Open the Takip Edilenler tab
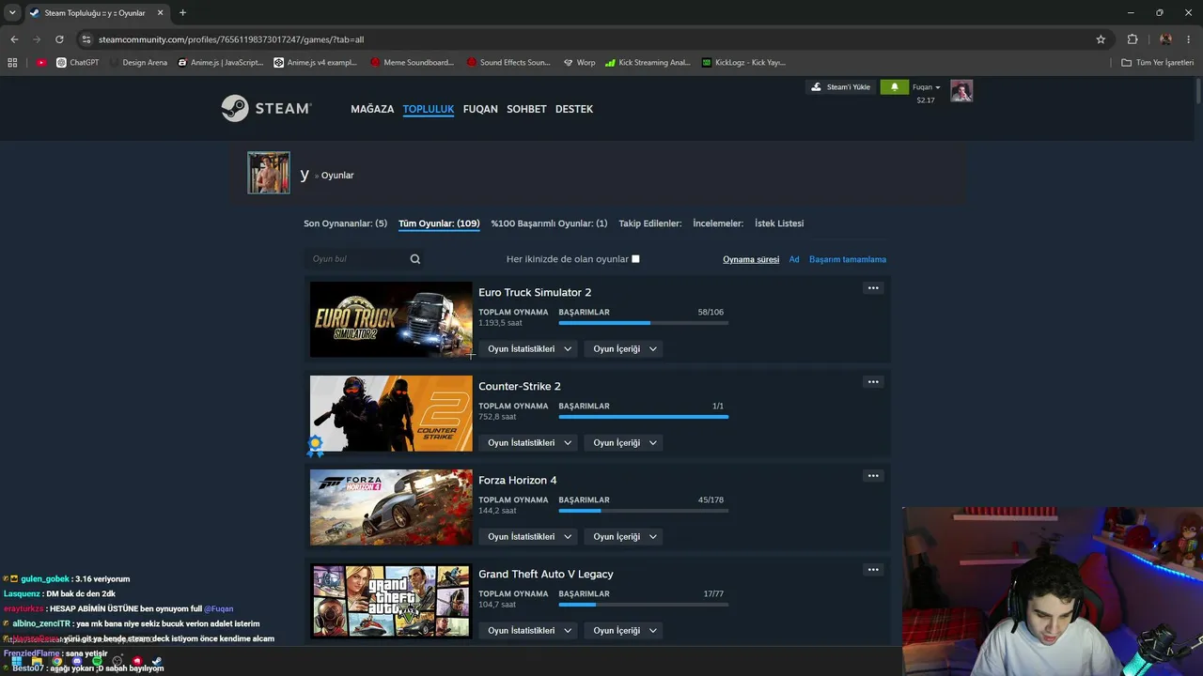Image resolution: width=1203 pixels, height=676 pixels. [650, 223]
